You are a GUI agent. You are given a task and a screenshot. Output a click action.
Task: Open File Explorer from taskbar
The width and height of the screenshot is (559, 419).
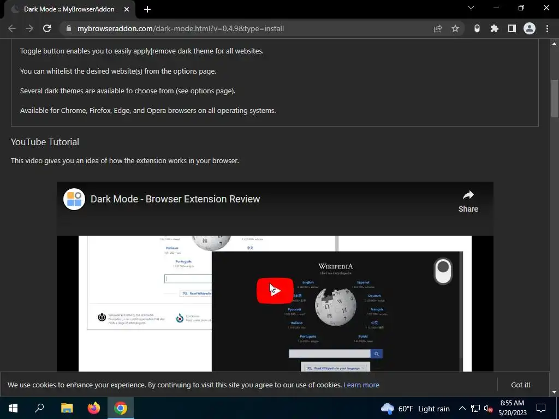click(67, 408)
